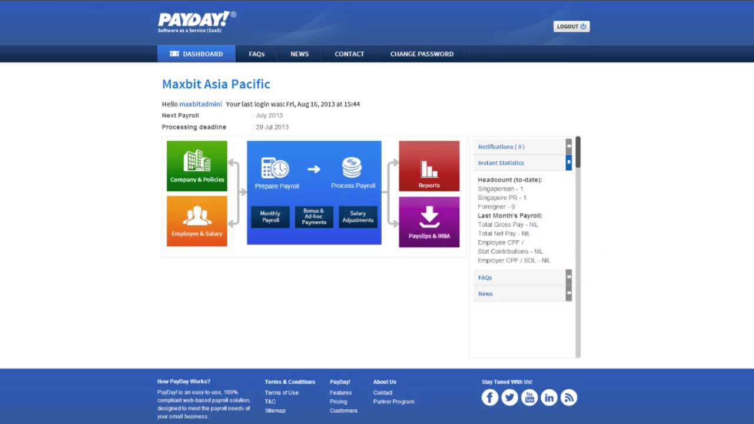Visit the Twitter icon in footer
The image size is (754, 424).
coord(510,397)
